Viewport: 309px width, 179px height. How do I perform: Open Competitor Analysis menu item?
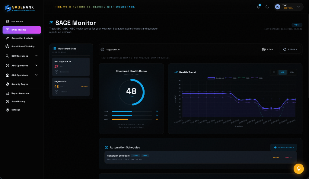[22, 38]
